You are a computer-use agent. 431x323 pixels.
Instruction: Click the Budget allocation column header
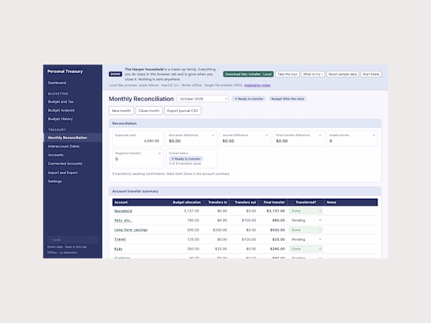[x=187, y=202]
